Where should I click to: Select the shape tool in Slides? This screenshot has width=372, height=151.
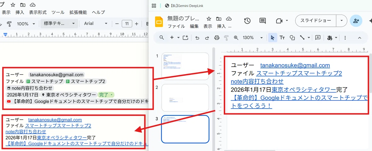pyautogui.click(x=292, y=38)
